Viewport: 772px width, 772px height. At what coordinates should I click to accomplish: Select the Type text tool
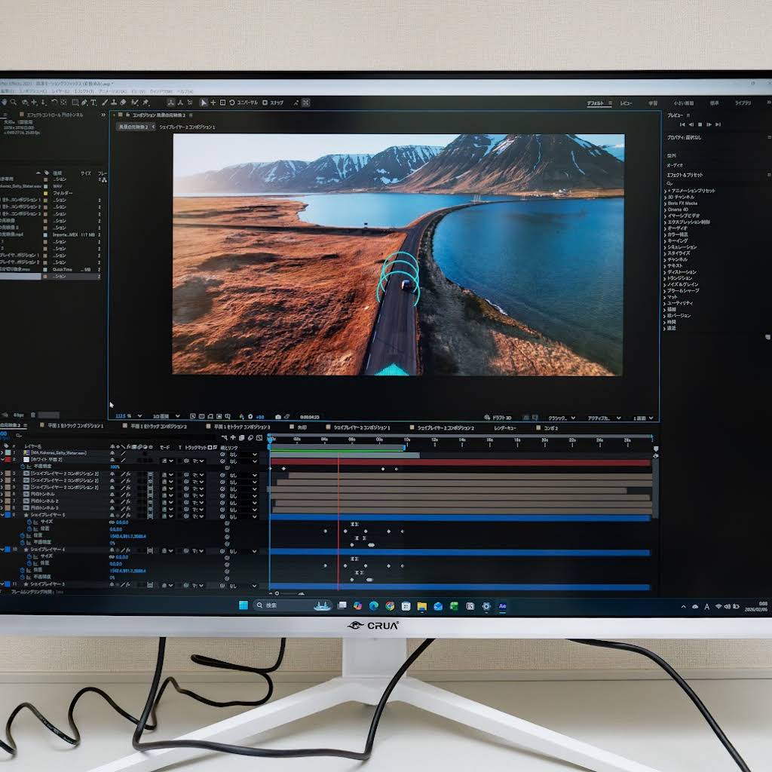(93, 103)
